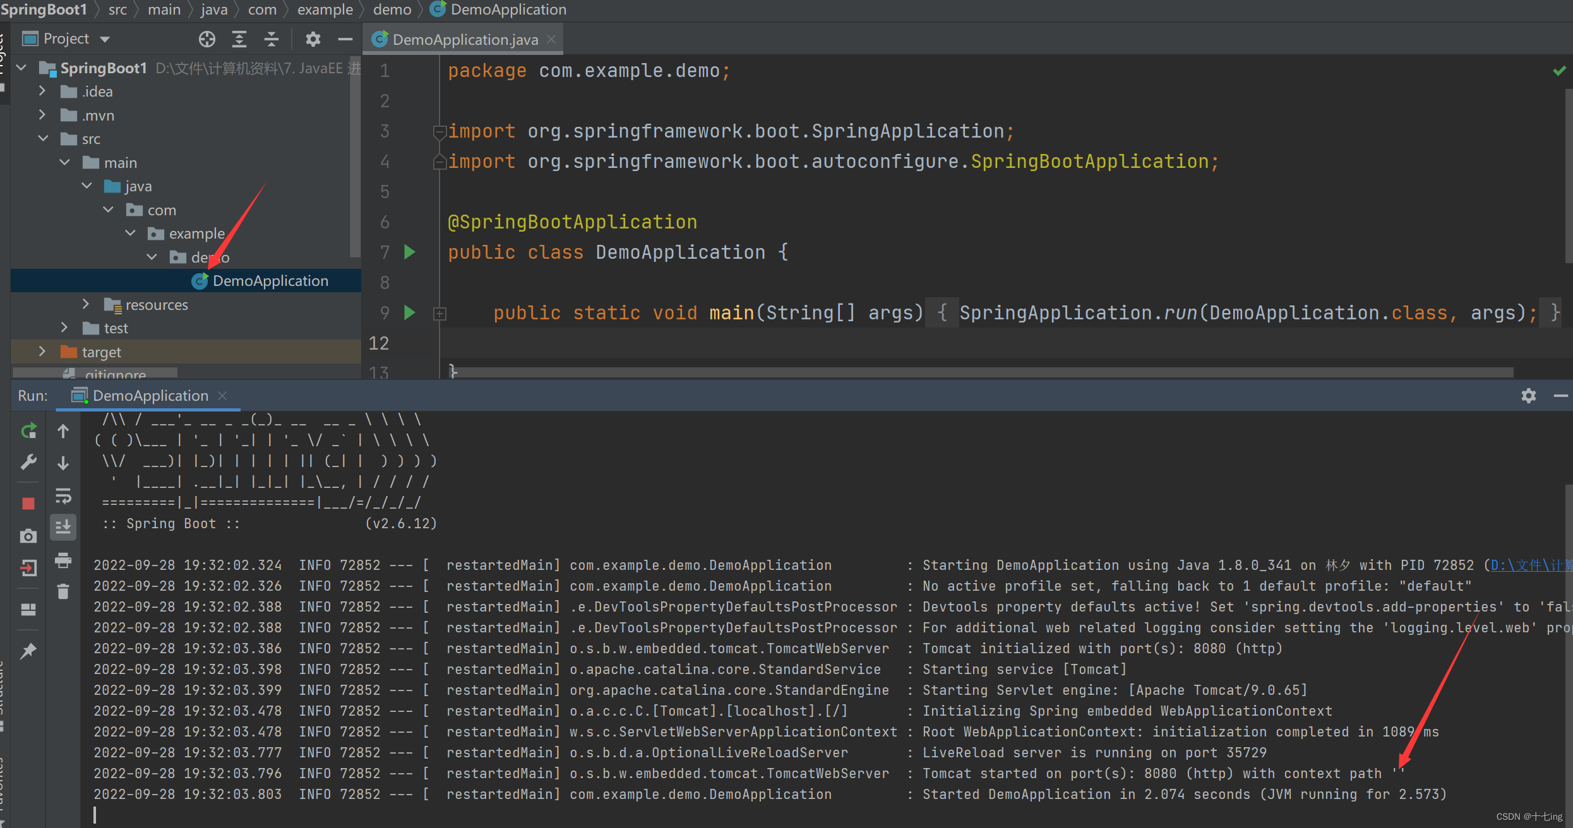Screen dimensions: 1573x828
Task: Click SpringBoot1 in the breadcrumb
Action: pos(44,9)
